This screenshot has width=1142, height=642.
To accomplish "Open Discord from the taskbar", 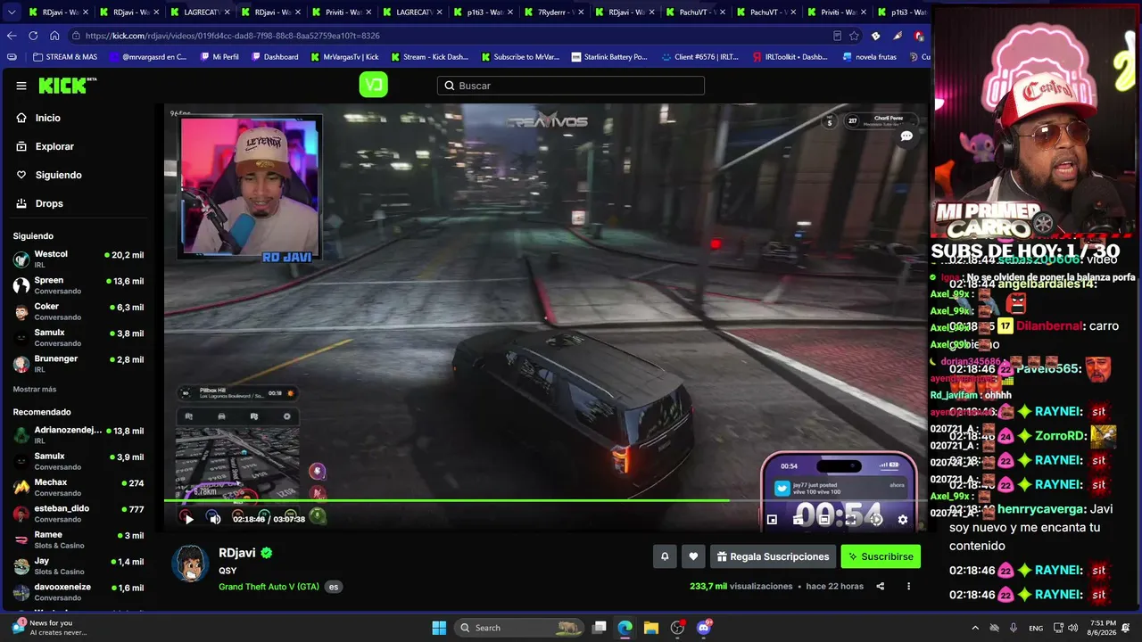I will [704, 628].
